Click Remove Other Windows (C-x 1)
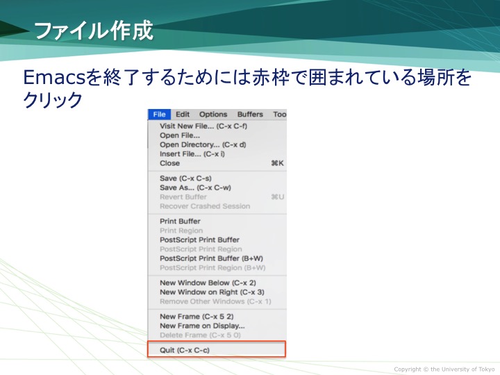The width and height of the screenshot is (500, 375). [x=217, y=301]
